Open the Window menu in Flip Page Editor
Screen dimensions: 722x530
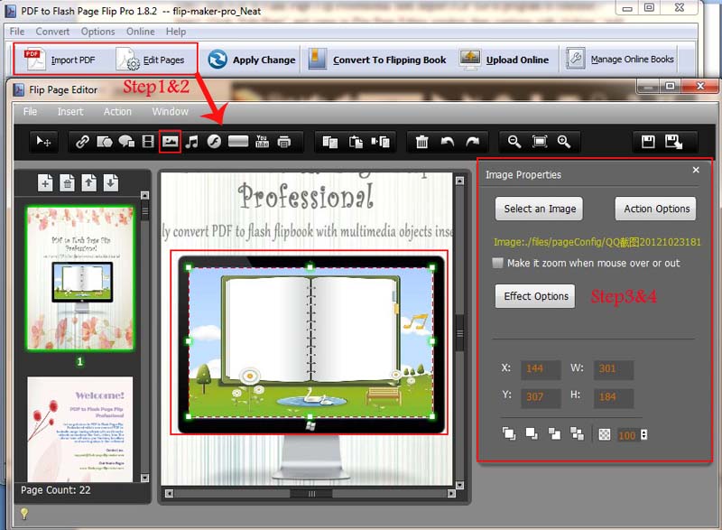[170, 111]
